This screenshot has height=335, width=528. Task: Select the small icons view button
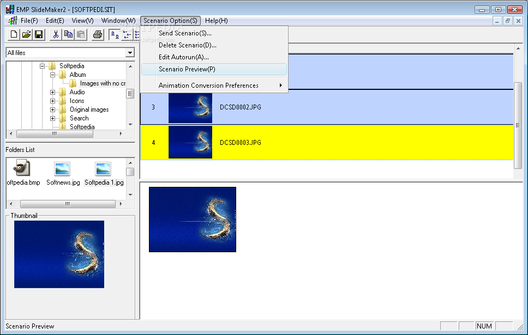(127, 35)
